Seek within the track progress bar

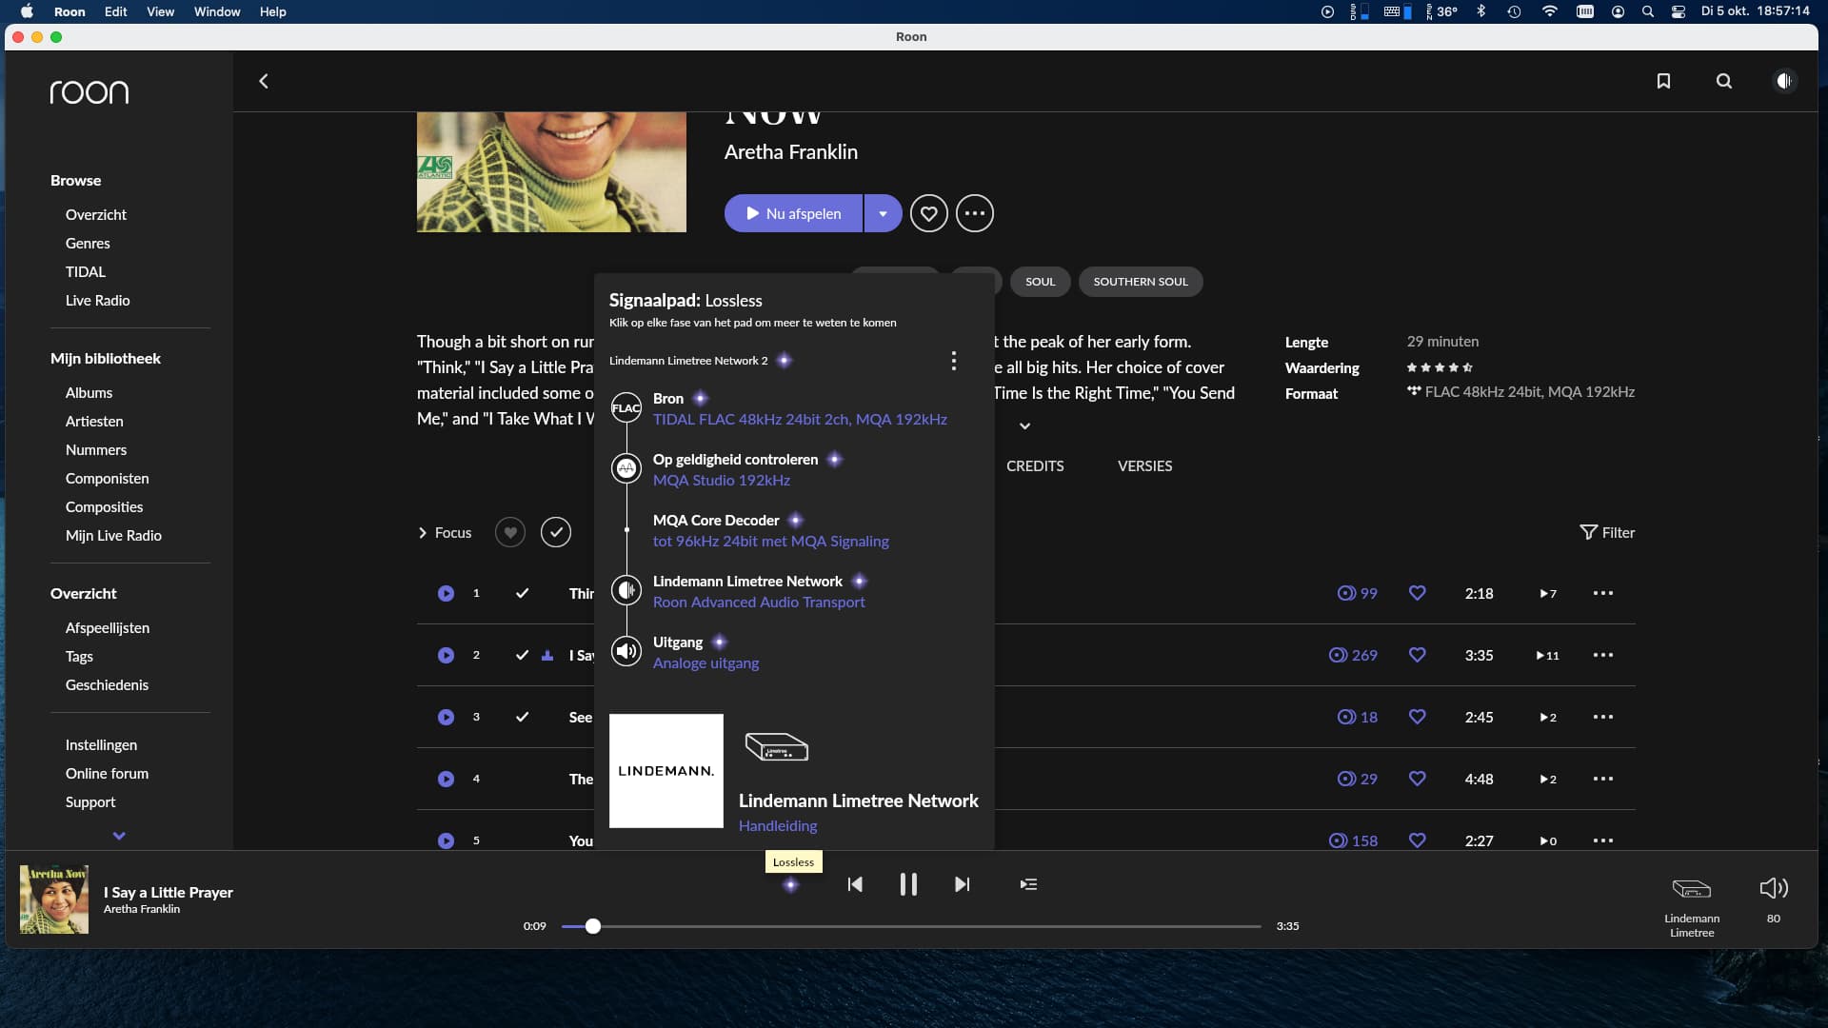[x=911, y=926]
